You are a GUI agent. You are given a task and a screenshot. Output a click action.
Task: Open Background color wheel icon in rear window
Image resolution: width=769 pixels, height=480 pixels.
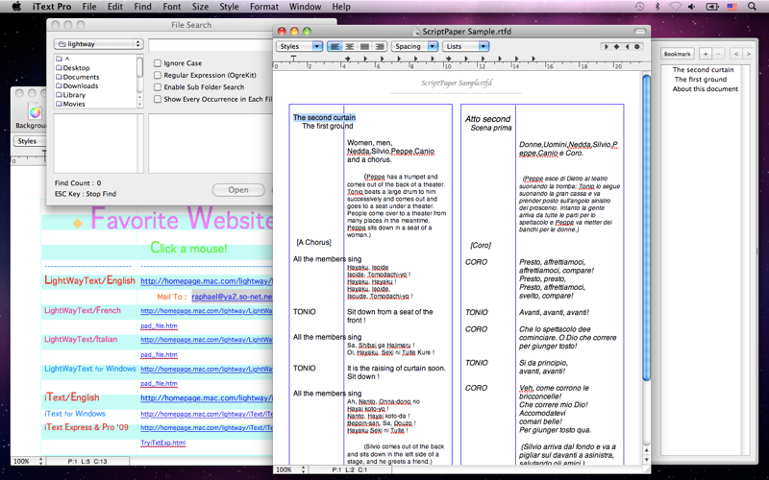pyautogui.click(x=35, y=112)
